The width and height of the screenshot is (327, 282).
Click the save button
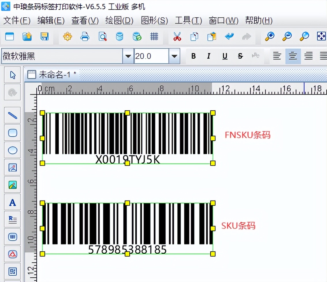click(44, 37)
